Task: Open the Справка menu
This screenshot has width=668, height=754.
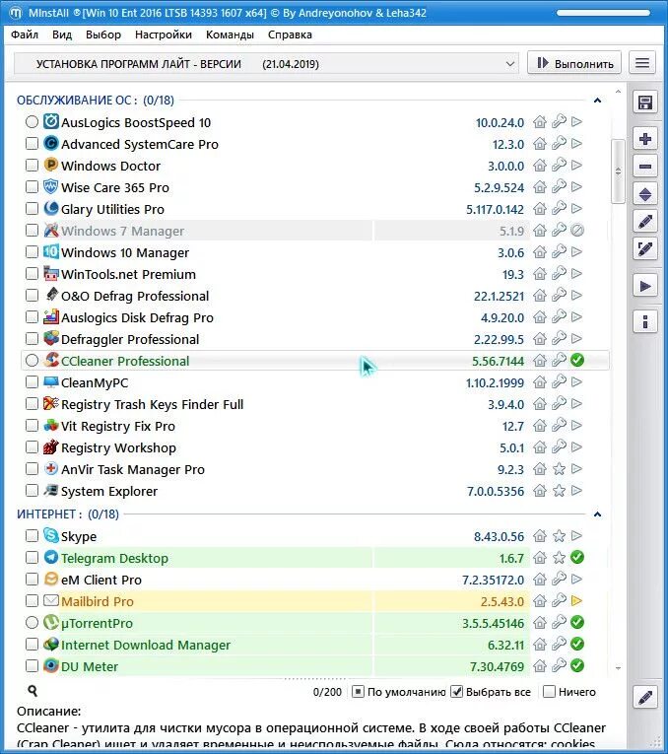Action: point(290,34)
